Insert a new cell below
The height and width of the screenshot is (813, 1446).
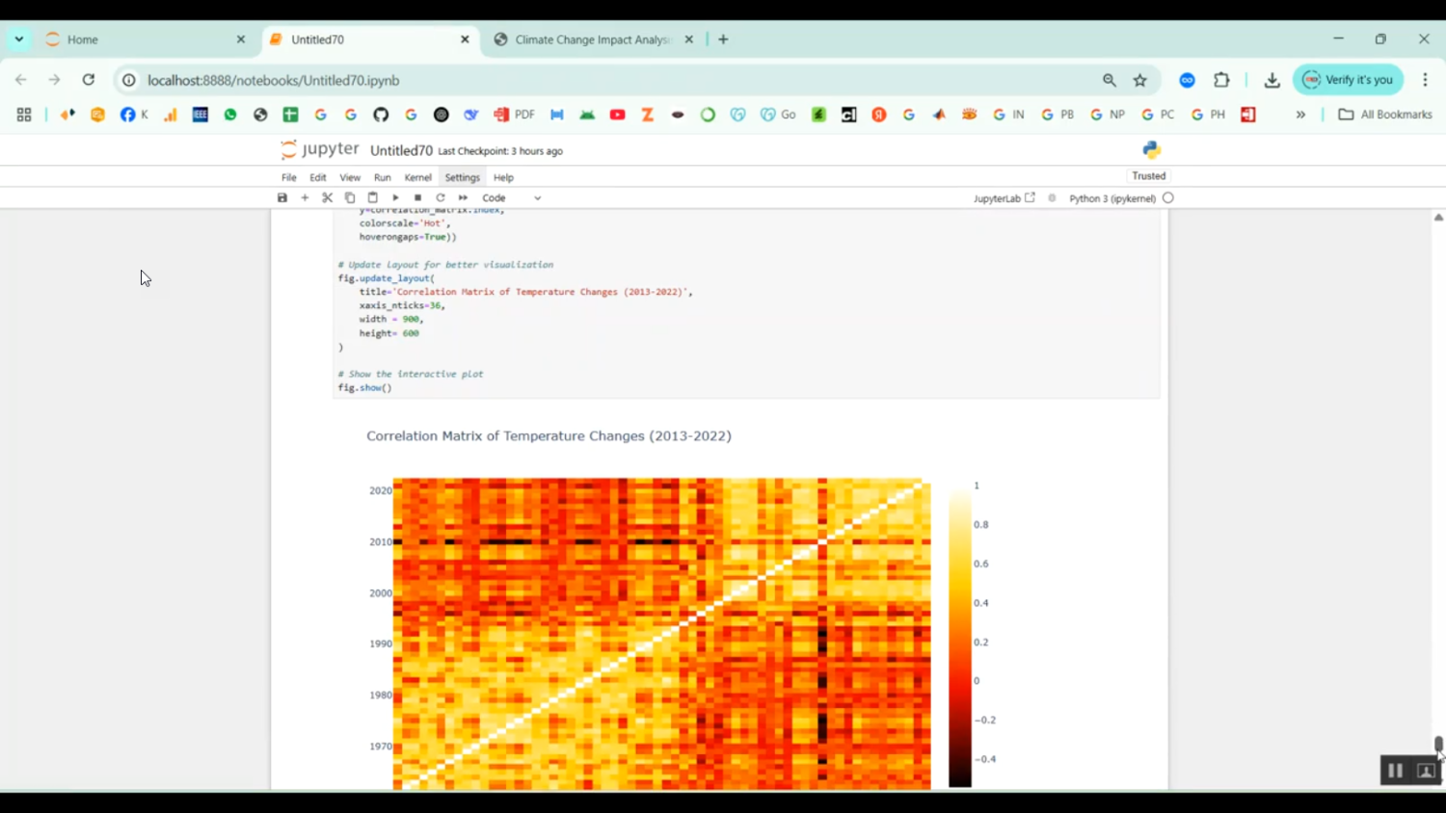coord(304,197)
